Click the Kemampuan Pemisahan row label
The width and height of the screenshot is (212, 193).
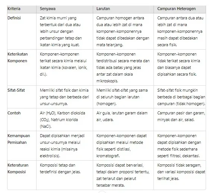point(19,139)
